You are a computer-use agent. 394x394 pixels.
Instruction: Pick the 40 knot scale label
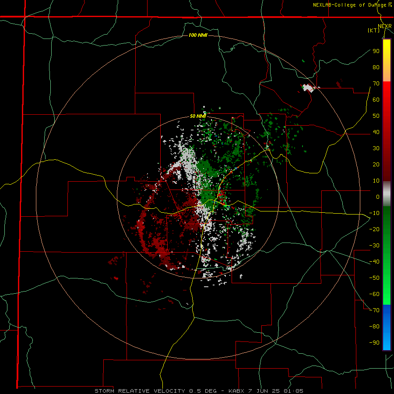(x=376, y=132)
